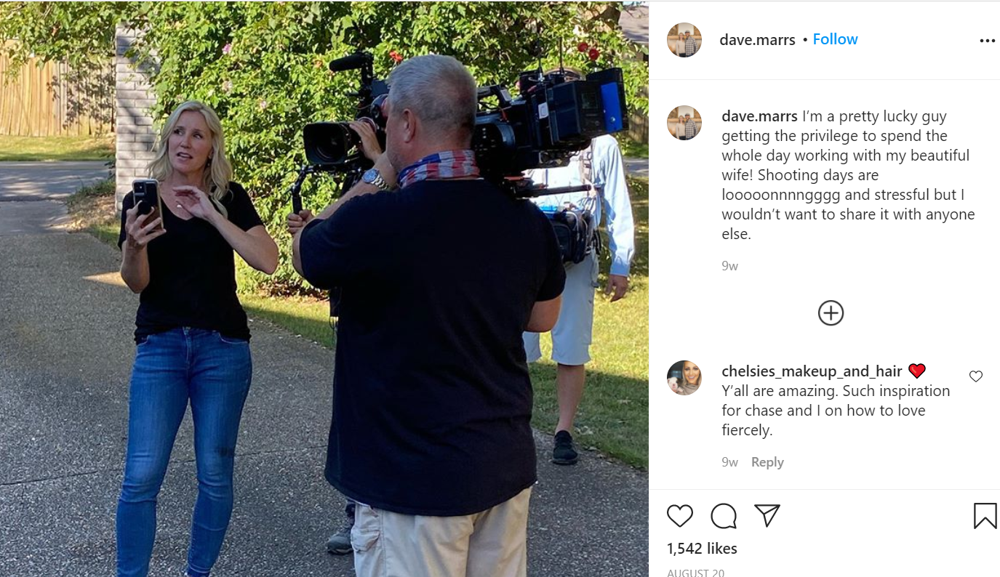Follow dave.marrs
Screen dimensions: 1000x577
click(835, 39)
